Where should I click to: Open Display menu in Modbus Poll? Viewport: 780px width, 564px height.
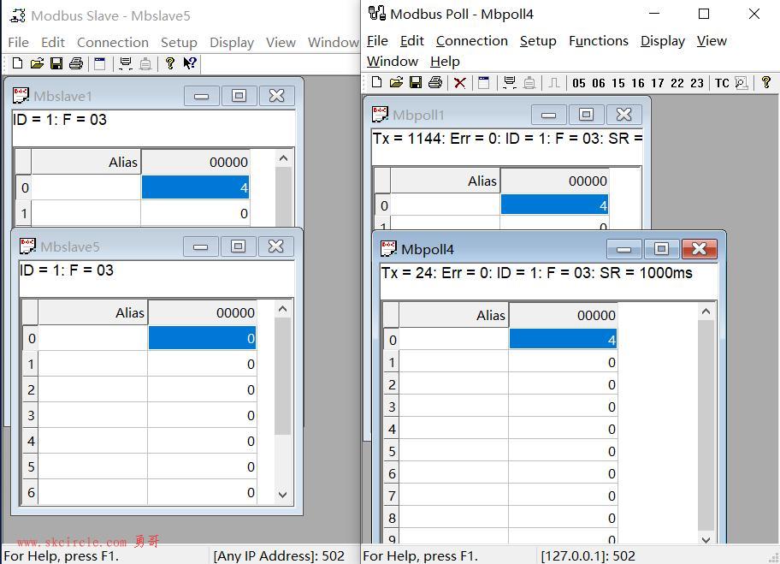(x=663, y=41)
